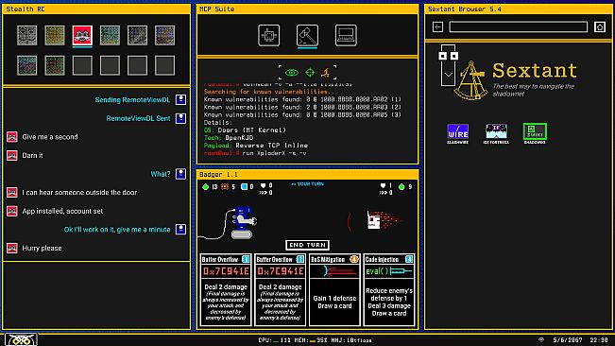Expand the chevron dropdown in Sextant page

click(x=448, y=74)
